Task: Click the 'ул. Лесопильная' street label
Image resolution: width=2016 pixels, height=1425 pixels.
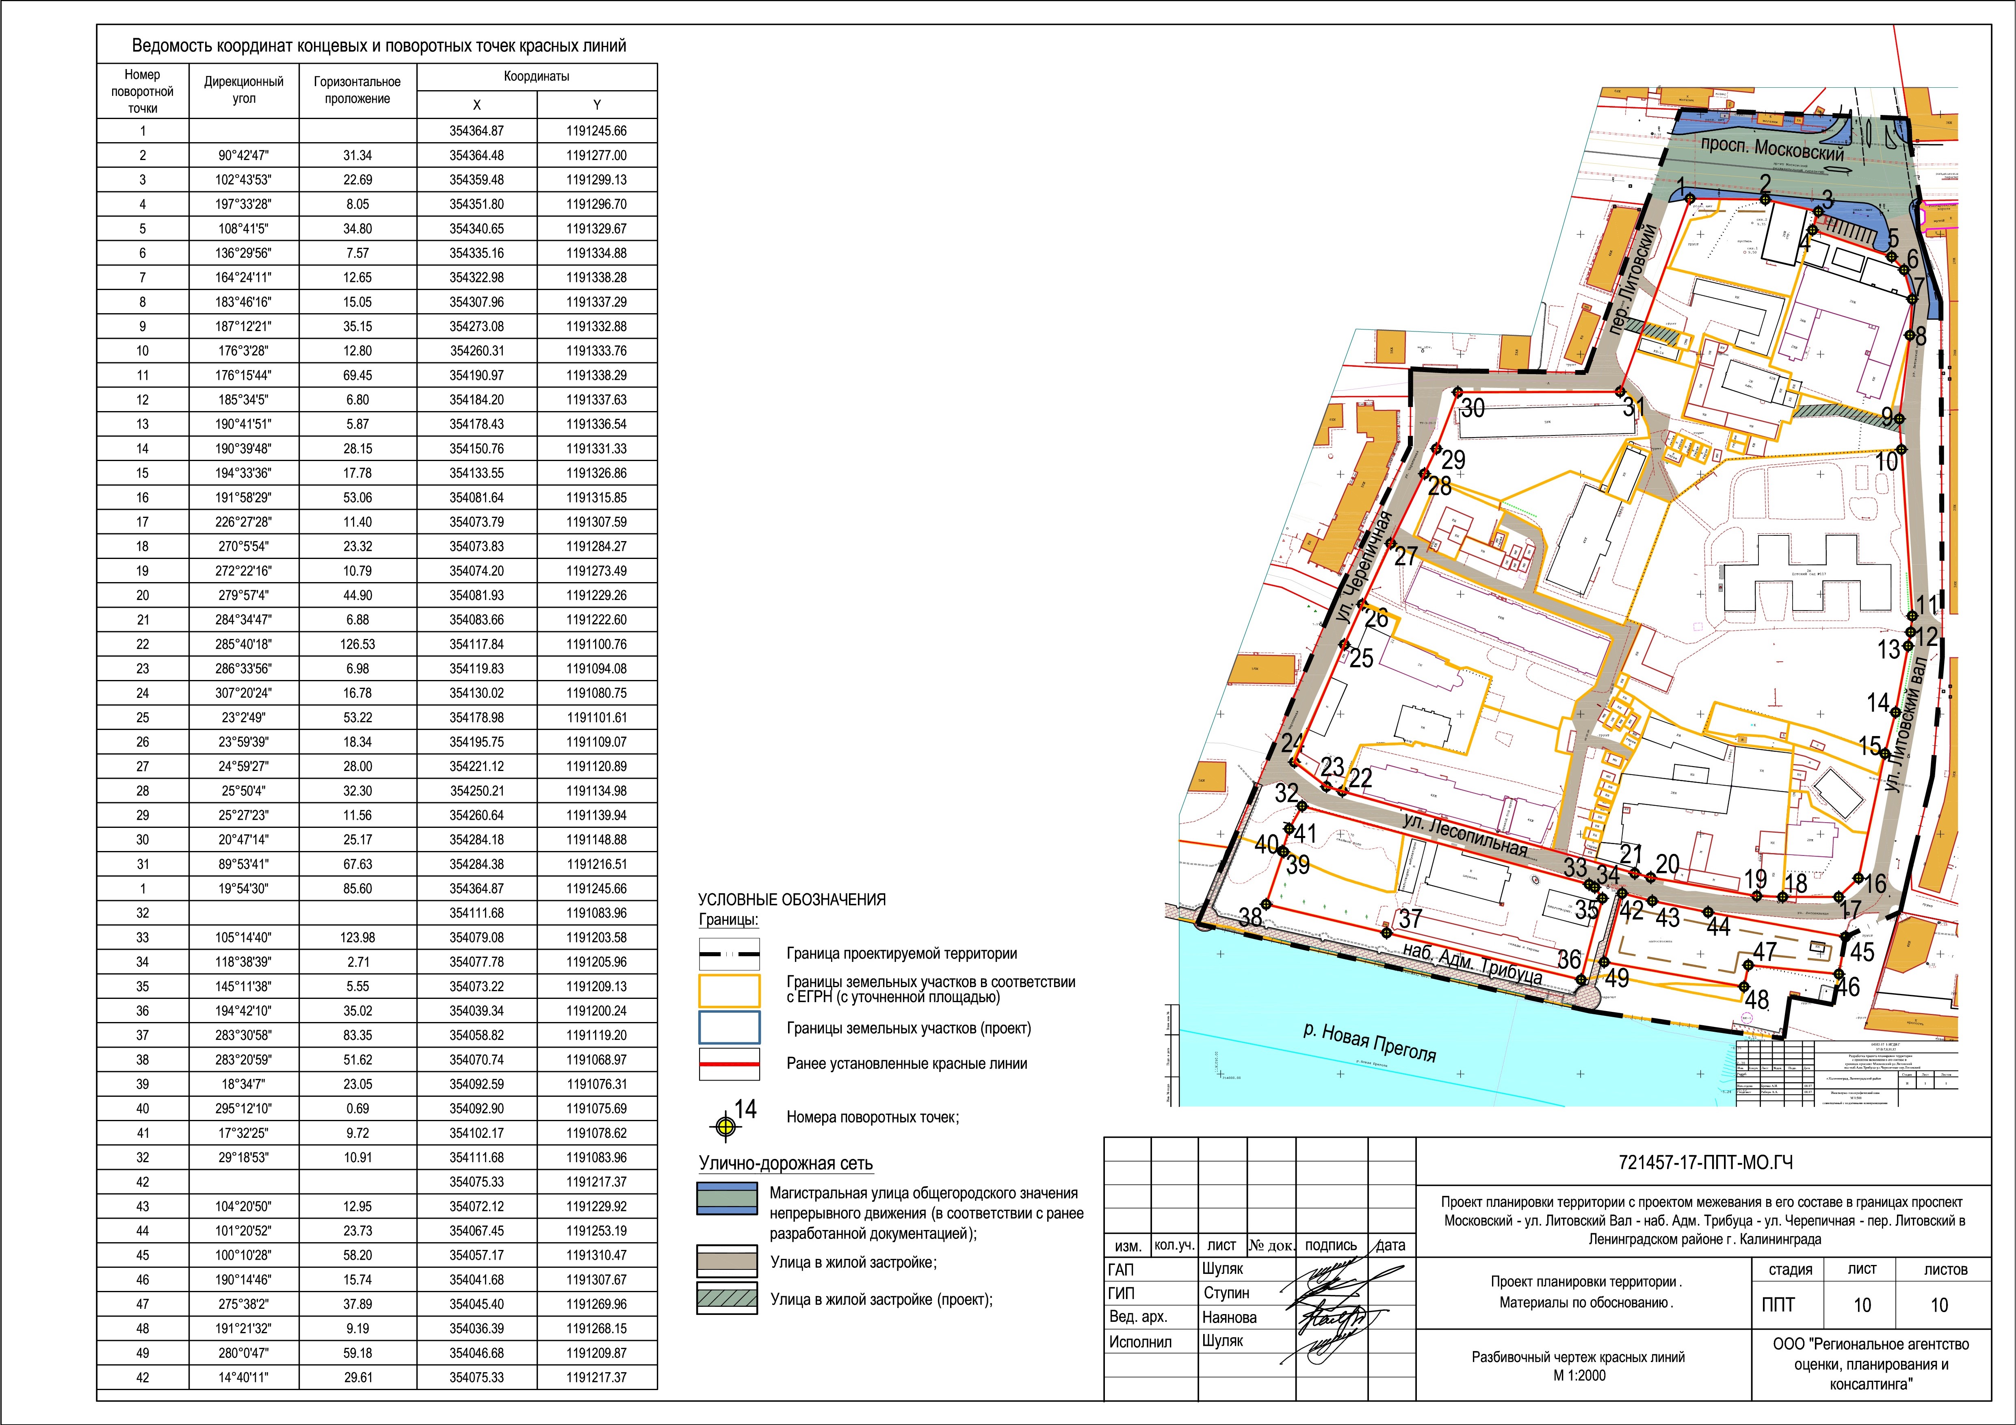Action: point(1465,836)
